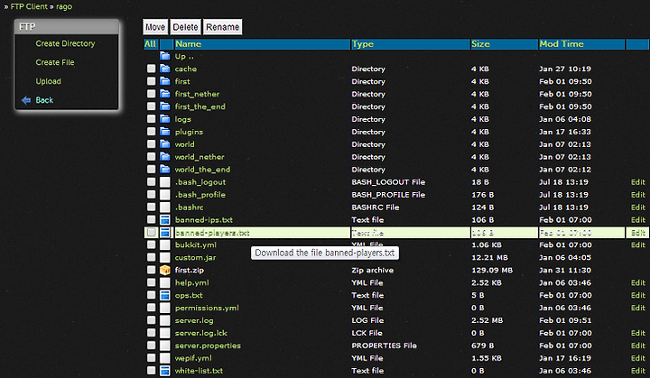
Task: Sort the list by Size column
Action: 480,44
